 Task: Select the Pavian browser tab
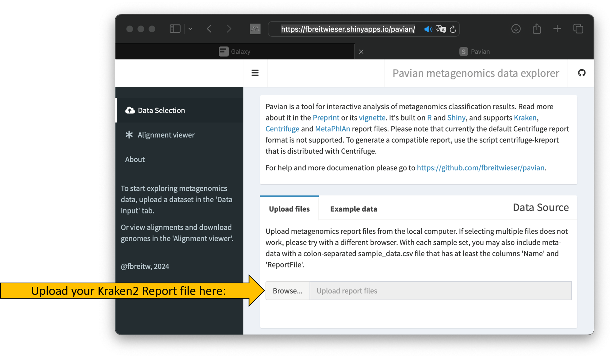pos(474,52)
